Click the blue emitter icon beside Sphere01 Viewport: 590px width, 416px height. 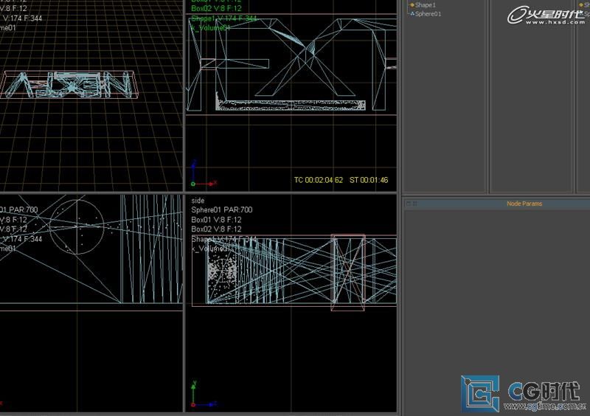coord(412,14)
